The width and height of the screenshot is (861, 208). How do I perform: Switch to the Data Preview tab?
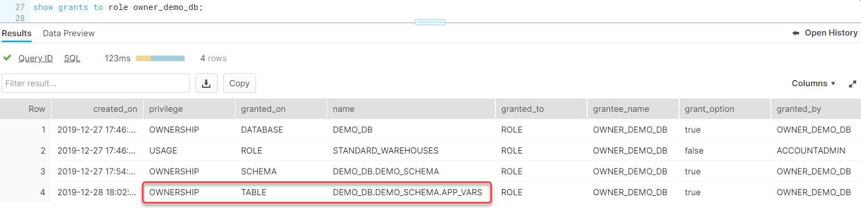69,33
